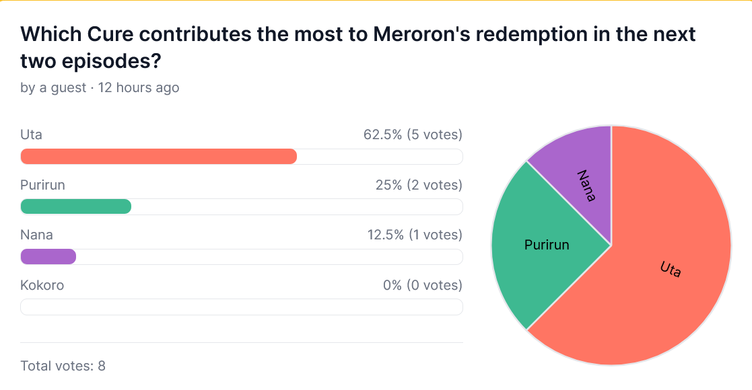Click the "Total votes: 8" text

(63, 366)
